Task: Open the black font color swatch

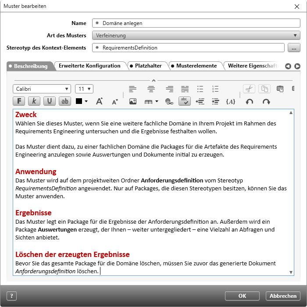Action: point(82,101)
